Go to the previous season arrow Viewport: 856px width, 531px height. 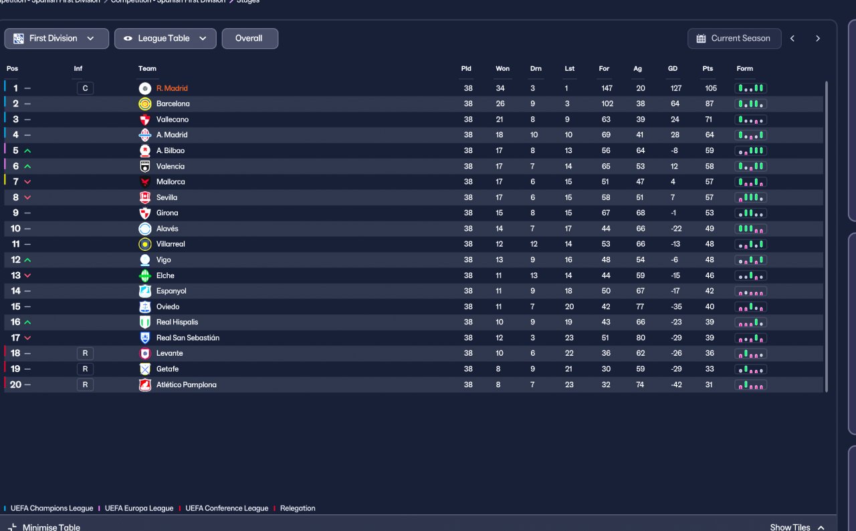click(x=792, y=39)
